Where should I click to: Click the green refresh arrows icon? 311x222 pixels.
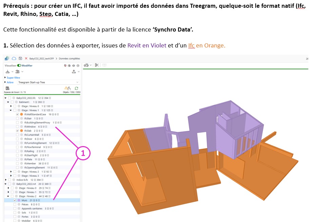click(x=76, y=88)
